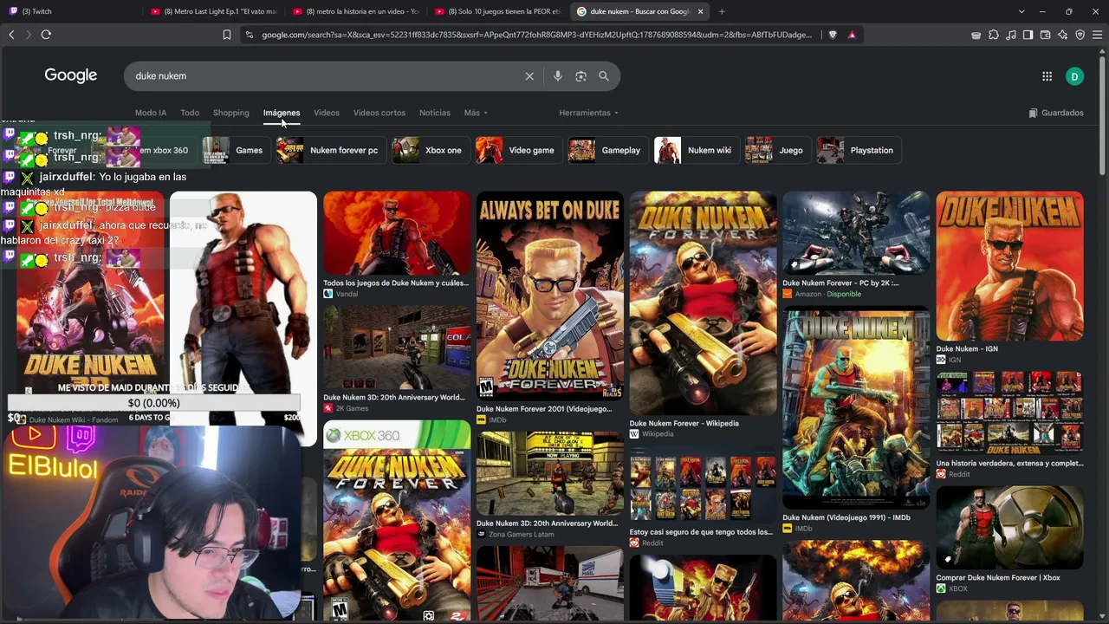This screenshot has width=1109, height=624.
Task: Open the Duke Nukem IGN portrait image
Action: (x=1010, y=266)
